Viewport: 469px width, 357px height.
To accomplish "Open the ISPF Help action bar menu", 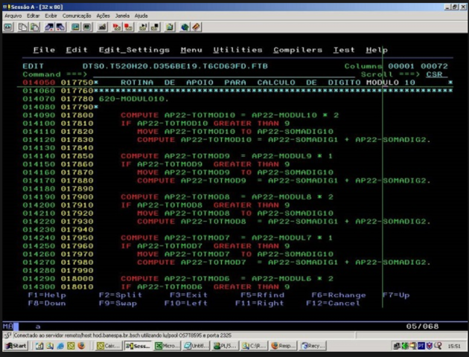I will pyautogui.click(x=377, y=50).
